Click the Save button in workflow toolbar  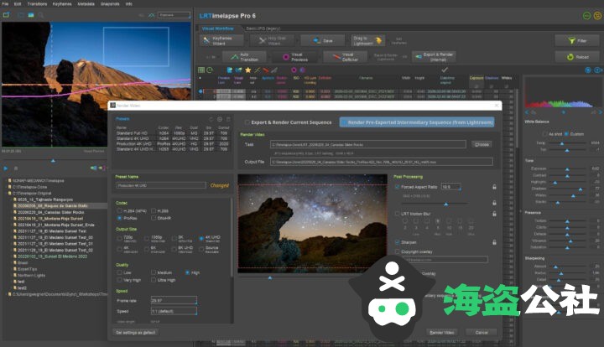322,40
